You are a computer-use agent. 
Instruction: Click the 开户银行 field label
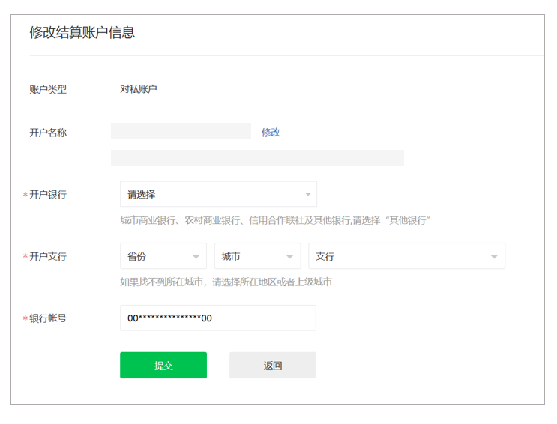(48, 195)
